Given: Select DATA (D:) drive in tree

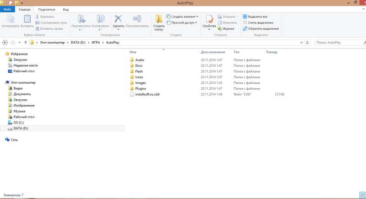Looking at the screenshot, I should [62, 128].
